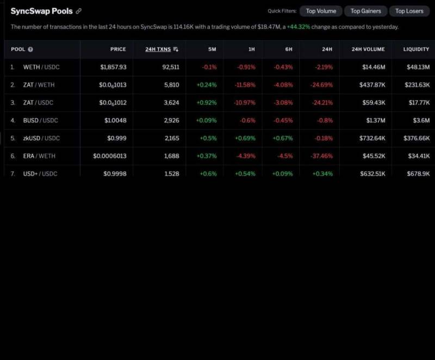Click the 24H TXNS sort descending icon
This screenshot has height=360, width=435.
pyautogui.click(x=176, y=49)
